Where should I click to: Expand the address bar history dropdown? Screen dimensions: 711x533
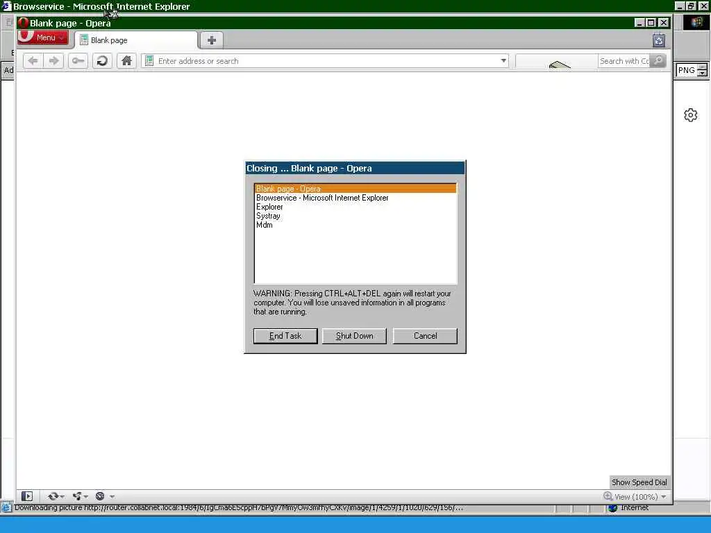click(503, 61)
